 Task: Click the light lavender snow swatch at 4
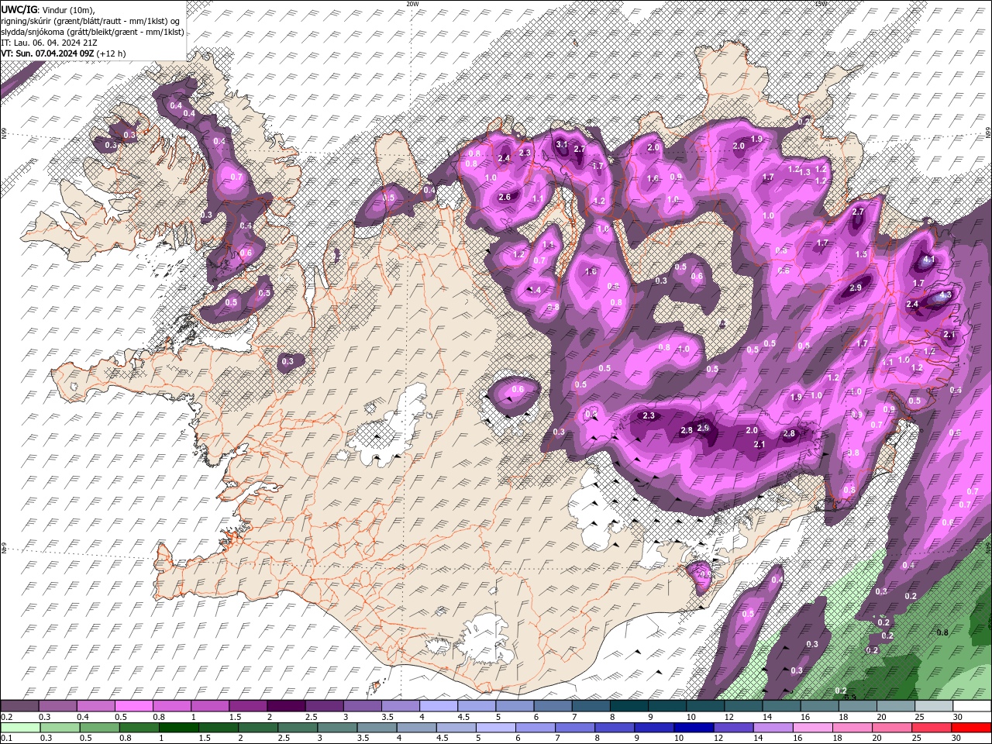439,706
